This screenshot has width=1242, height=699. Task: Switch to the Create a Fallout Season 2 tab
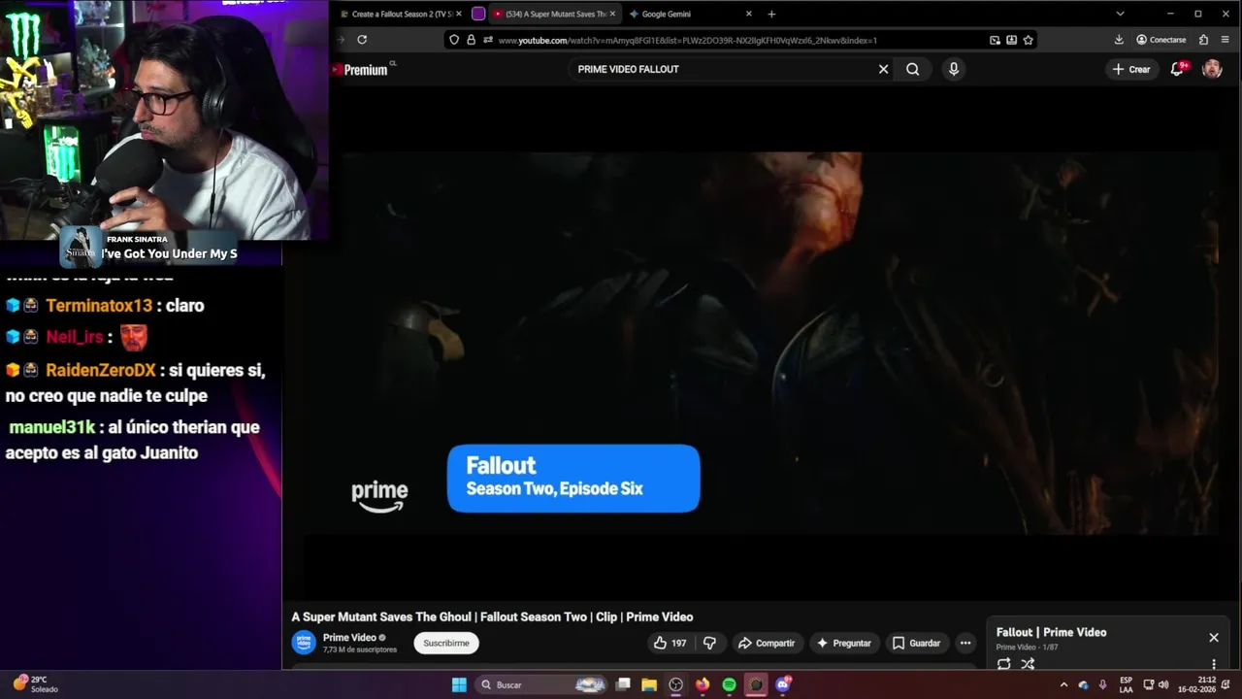tap(400, 14)
